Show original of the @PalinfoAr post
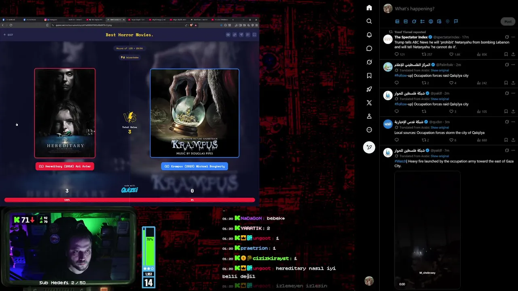The height and width of the screenshot is (291, 518). [x=439, y=70]
